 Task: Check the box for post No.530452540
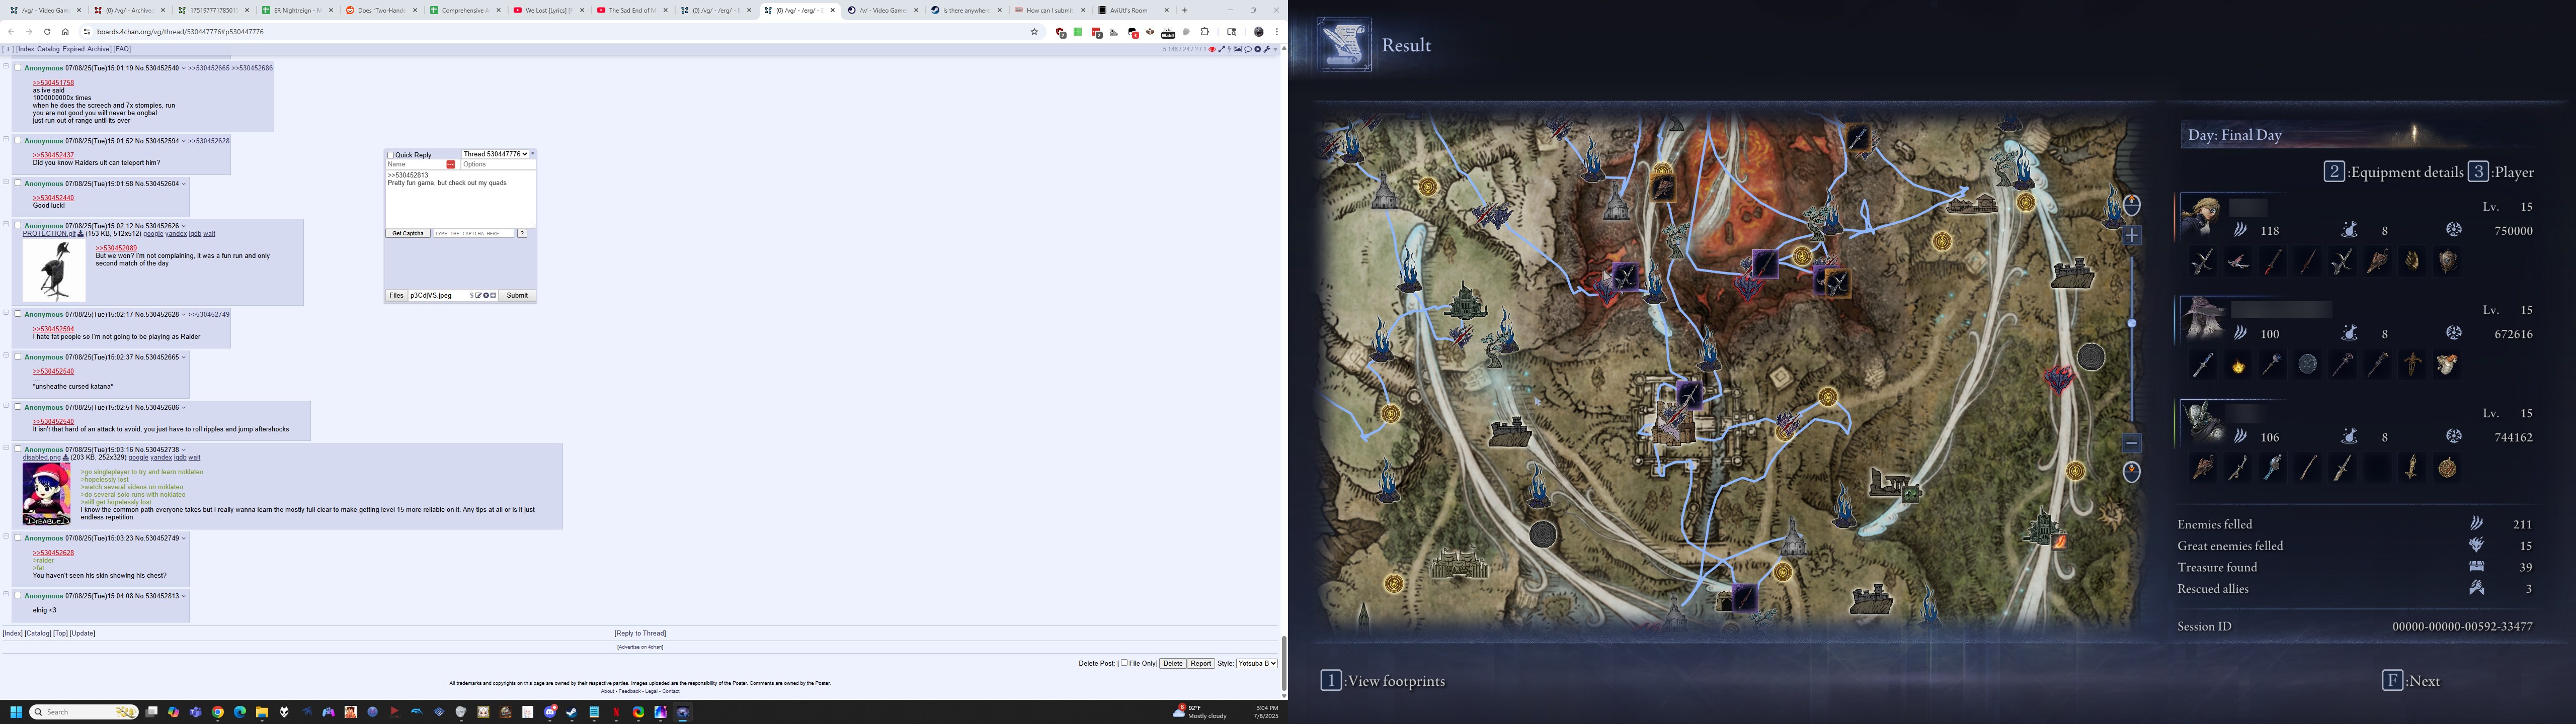click(17, 68)
